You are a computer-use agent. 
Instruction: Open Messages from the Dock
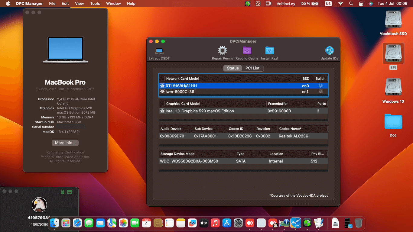[x=89, y=223]
